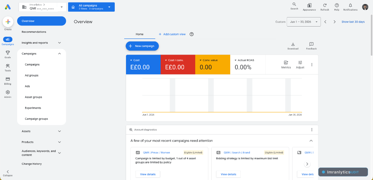Open Campaign groups page

[36, 119]
